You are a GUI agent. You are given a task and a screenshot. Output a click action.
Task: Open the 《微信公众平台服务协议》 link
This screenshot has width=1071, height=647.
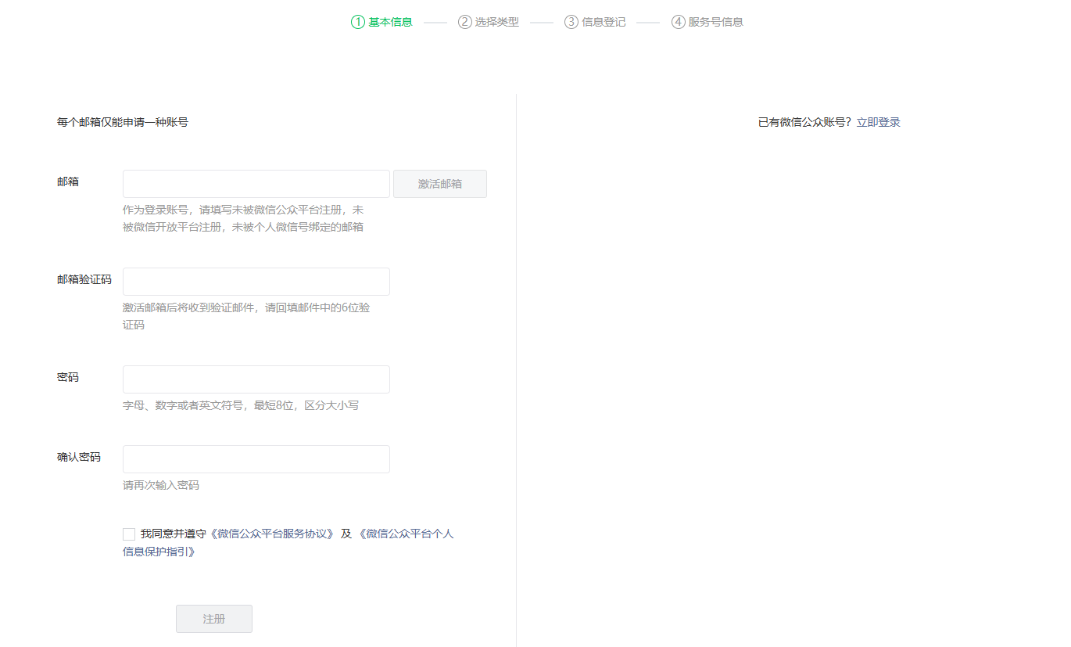[x=273, y=534]
